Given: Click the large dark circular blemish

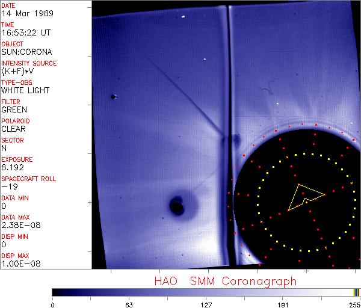Looking at the screenshot, I should pyautogui.click(x=177, y=206).
